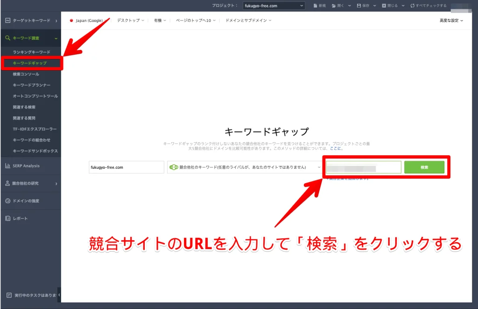Viewport: 478px width, 309px height.
Task: Select ランキングキーワード in the sidebar
Action: (x=31, y=52)
